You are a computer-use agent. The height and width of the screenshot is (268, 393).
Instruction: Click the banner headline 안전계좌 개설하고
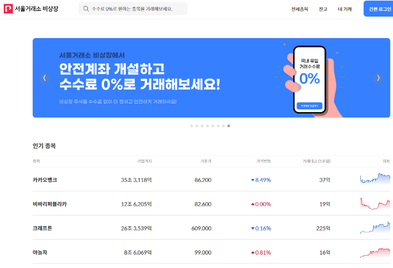click(112, 69)
